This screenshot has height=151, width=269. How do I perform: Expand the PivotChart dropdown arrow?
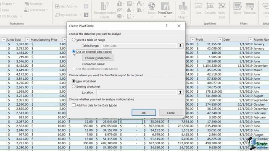(x=165, y=17)
